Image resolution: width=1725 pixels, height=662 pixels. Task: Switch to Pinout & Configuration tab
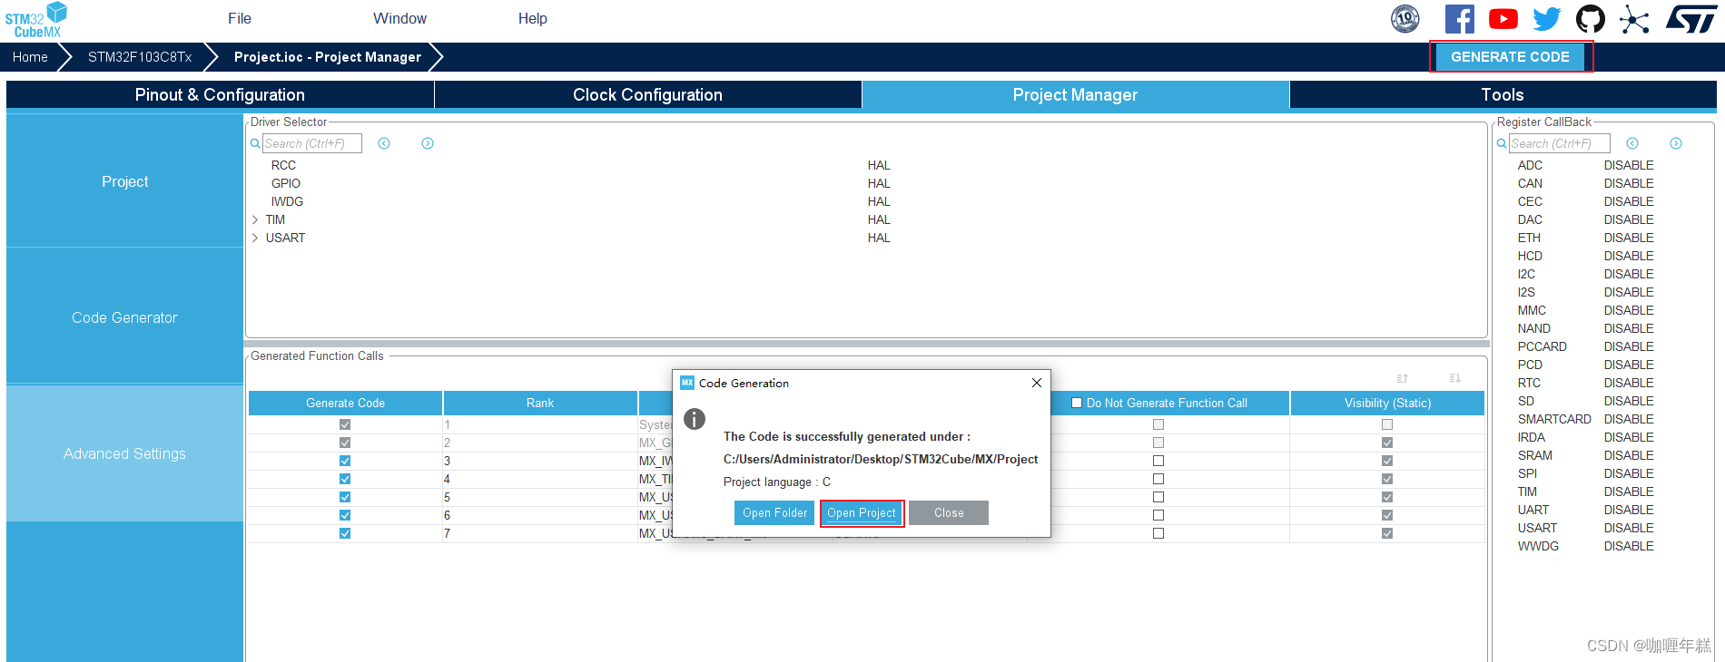(x=220, y=94)
